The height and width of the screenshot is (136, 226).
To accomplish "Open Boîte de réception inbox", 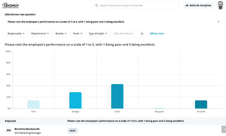I will 198,6.
